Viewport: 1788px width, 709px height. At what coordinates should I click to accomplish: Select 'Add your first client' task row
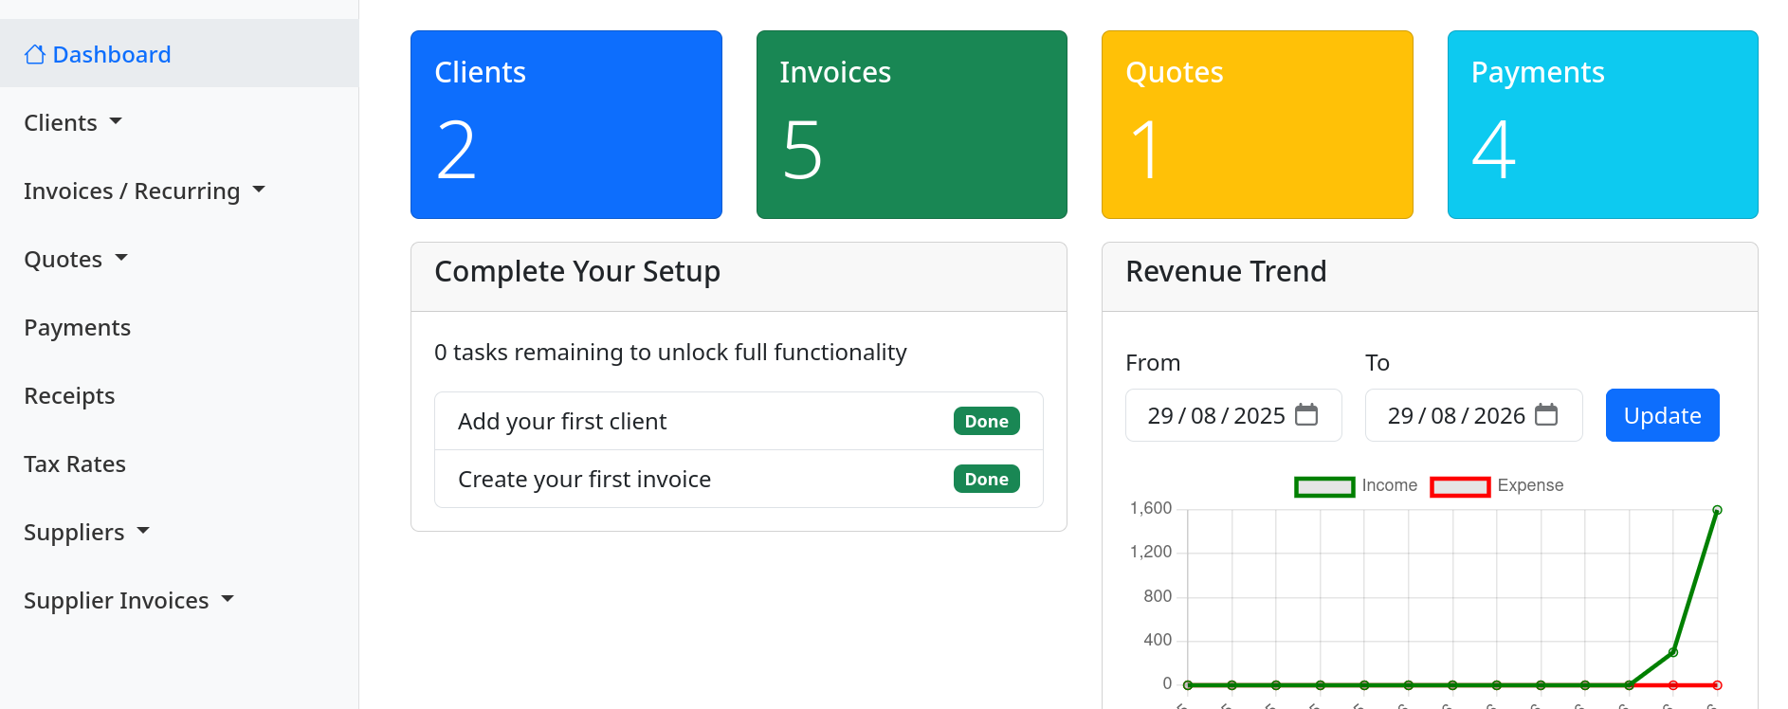click(x=739, y=421)
